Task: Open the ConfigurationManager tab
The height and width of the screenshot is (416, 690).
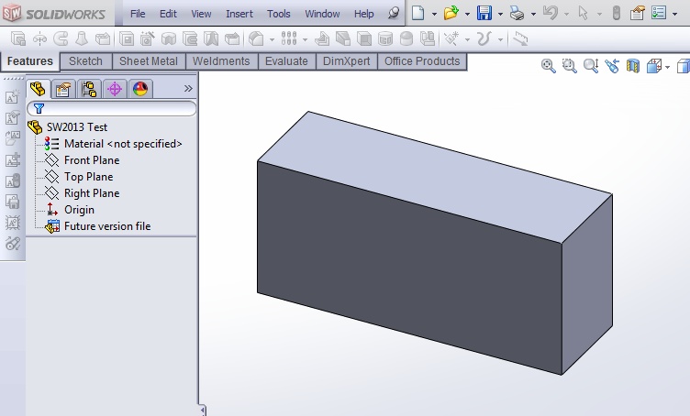Action: 89,89
